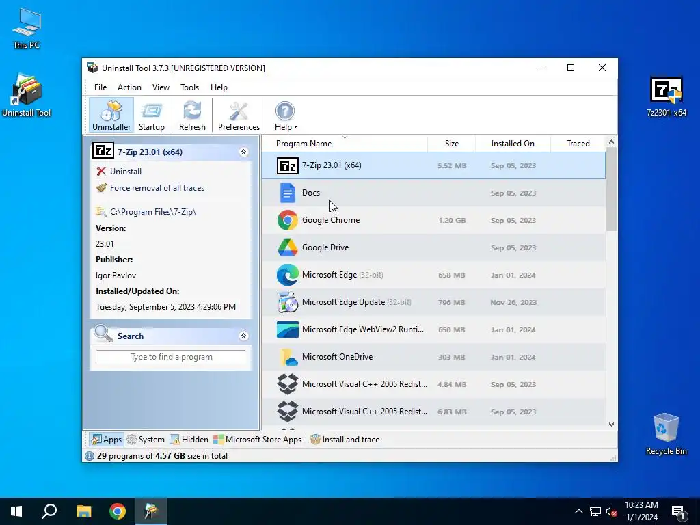Select the Recycle Bin desktop icon
This screenshot has height=525, width=700.
coord(666,434)
